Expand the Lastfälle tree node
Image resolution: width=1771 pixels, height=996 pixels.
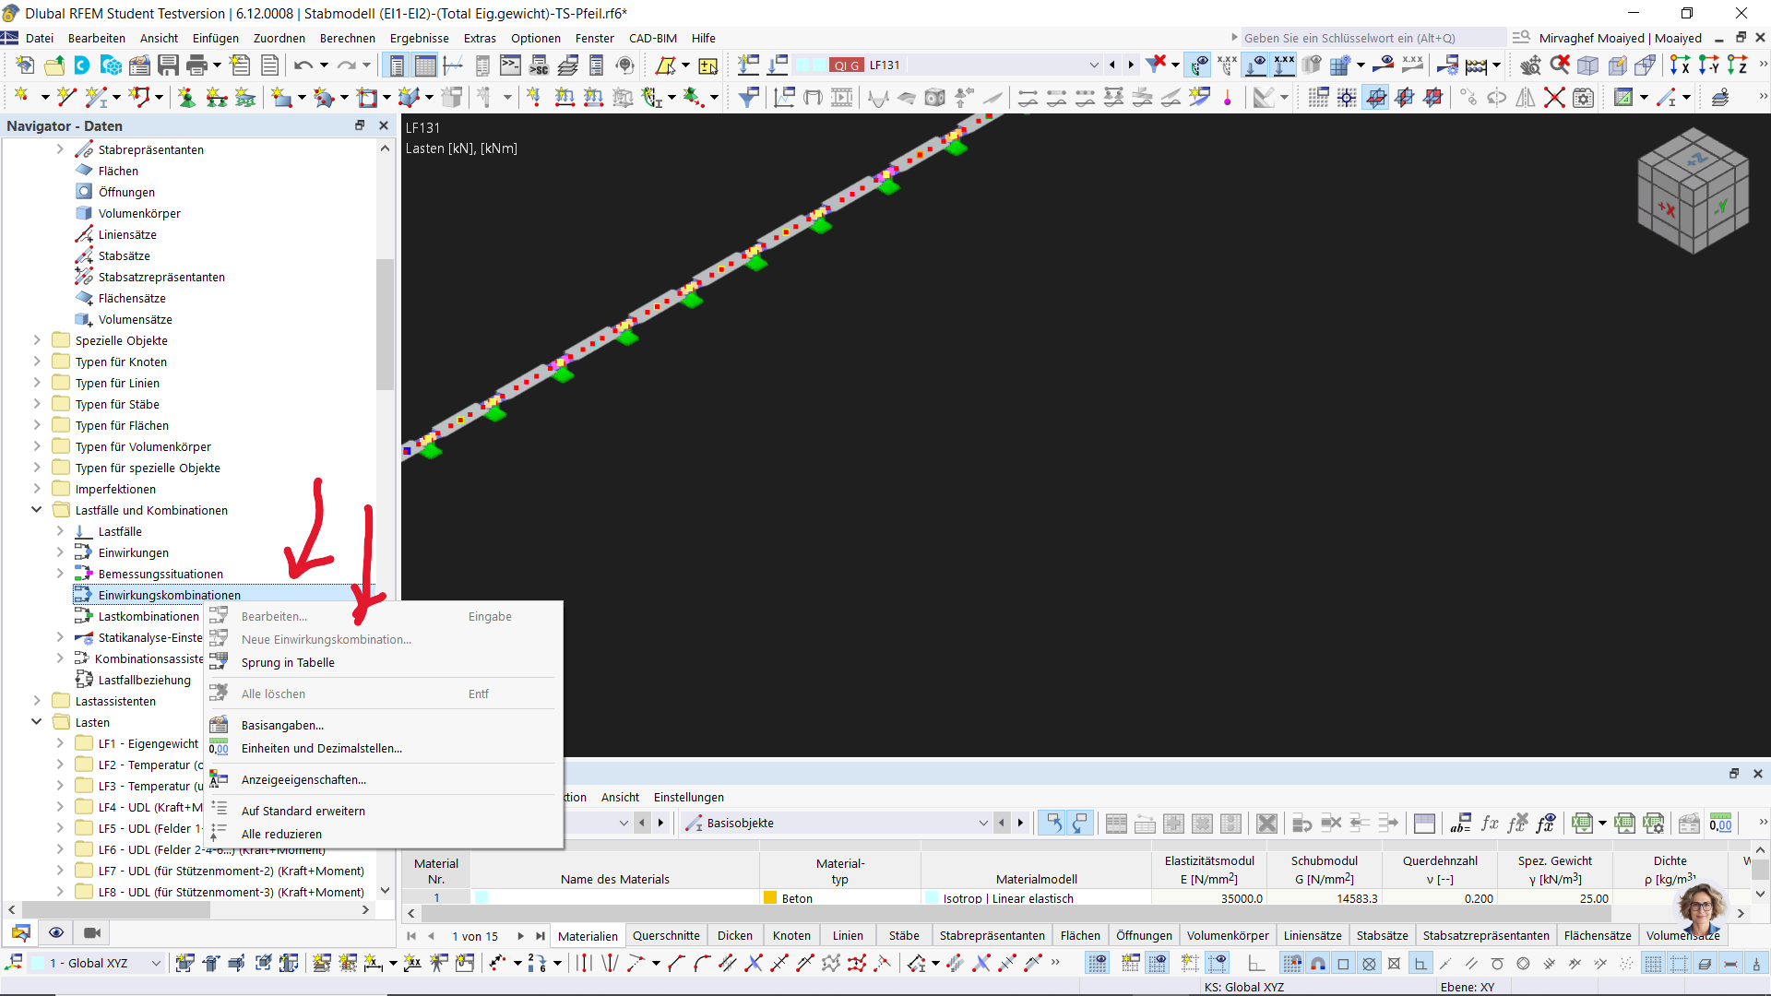[x=60, y=531]
